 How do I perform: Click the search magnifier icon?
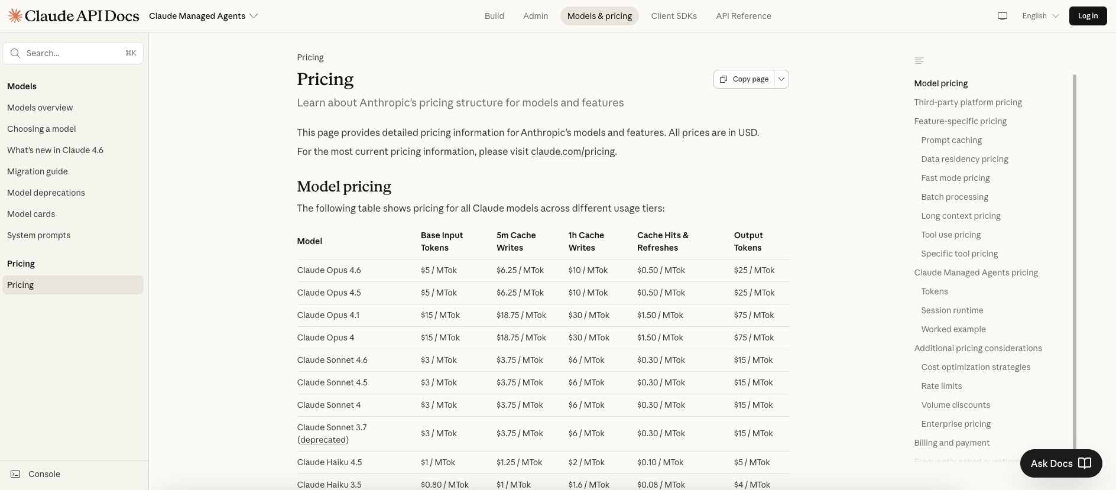[x=15, y=53]
